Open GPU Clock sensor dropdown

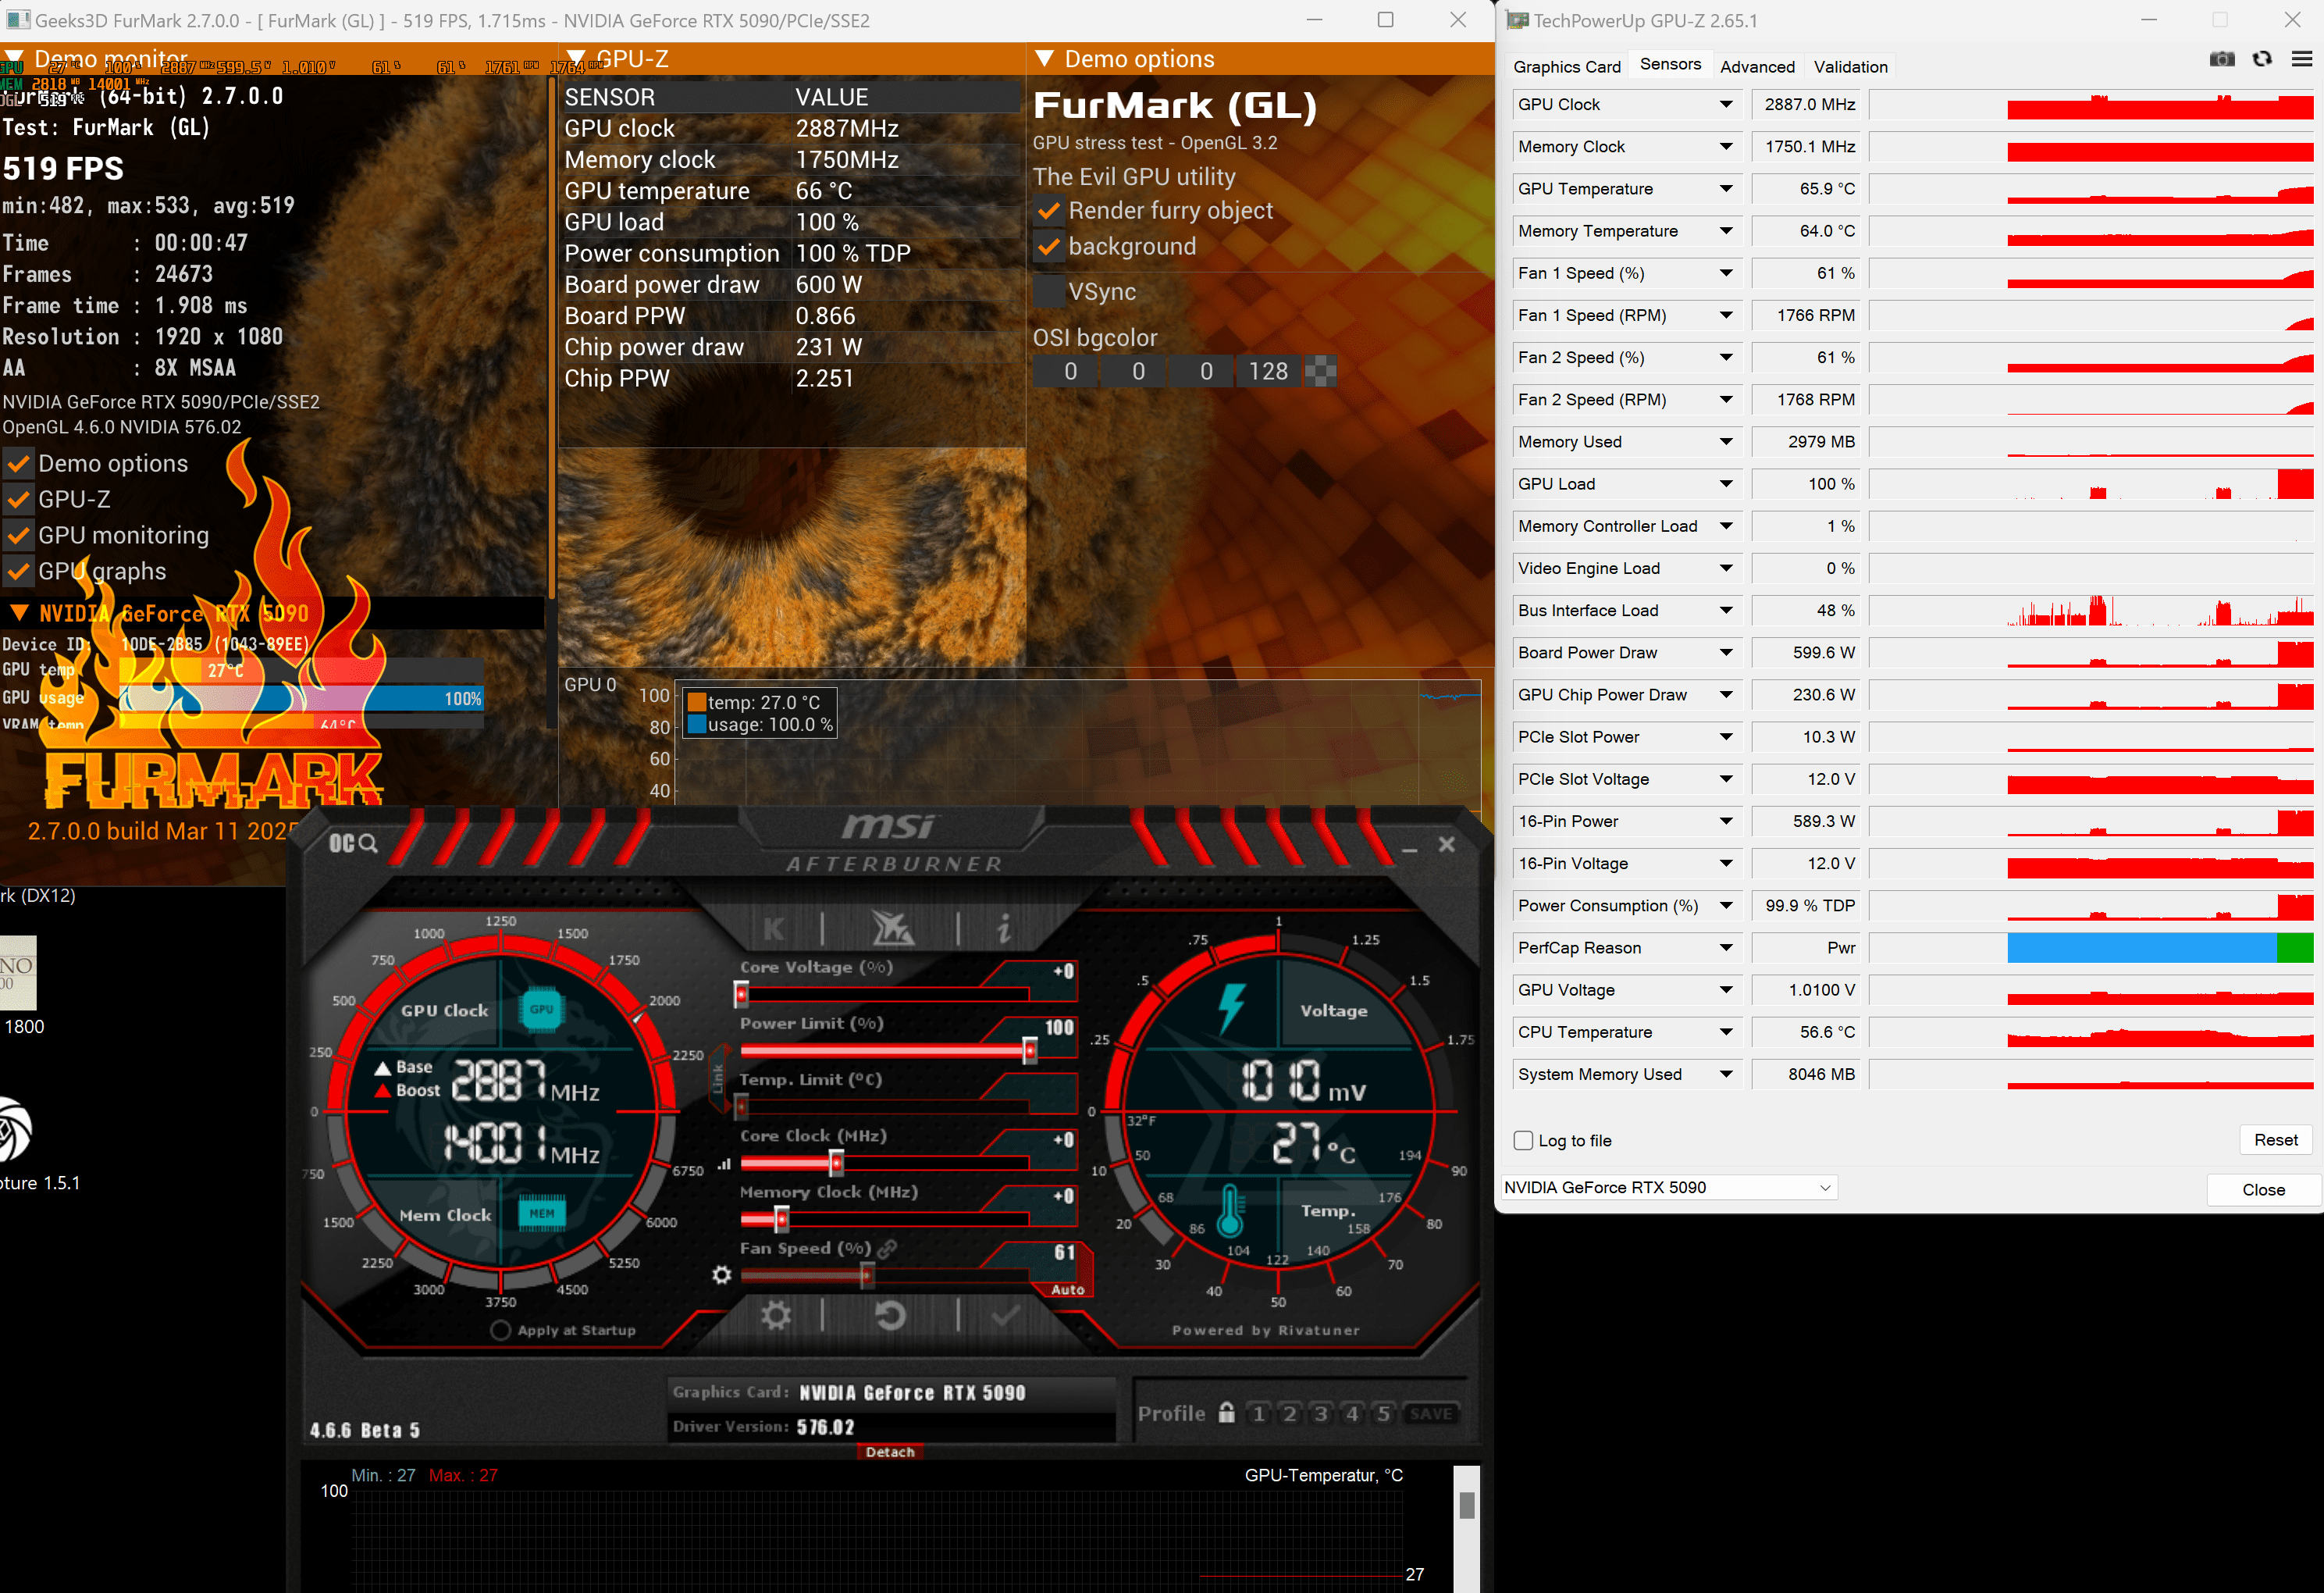click(1726, 105)
